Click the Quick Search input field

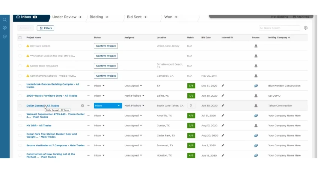[280, 28]
